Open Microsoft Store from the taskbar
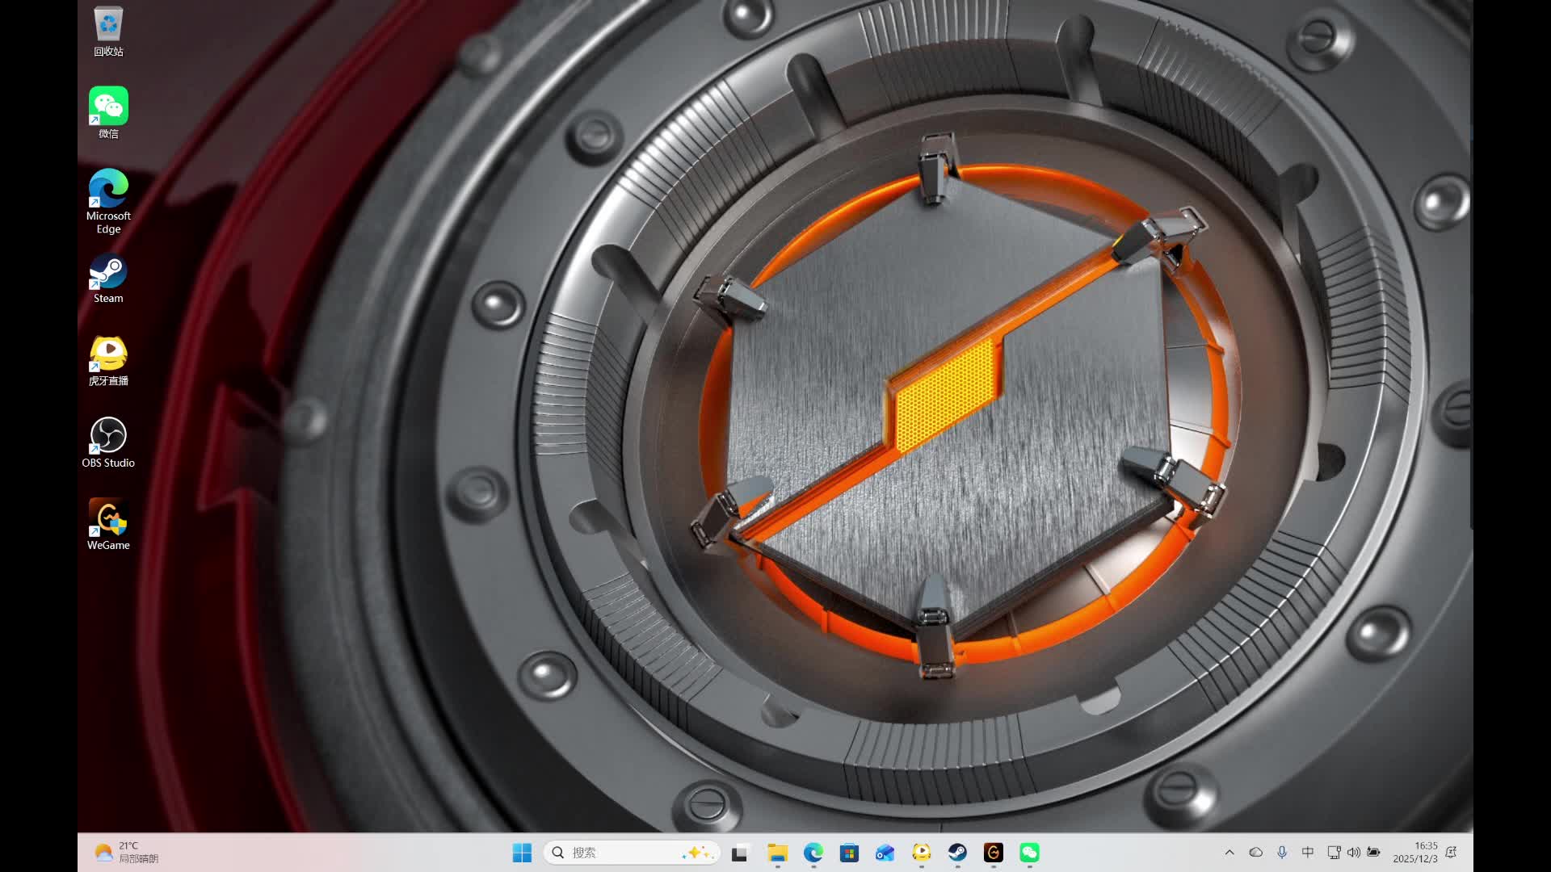The width and height of the screenshot is (1551, 872). pyautogui.click(x=849, y=853)
